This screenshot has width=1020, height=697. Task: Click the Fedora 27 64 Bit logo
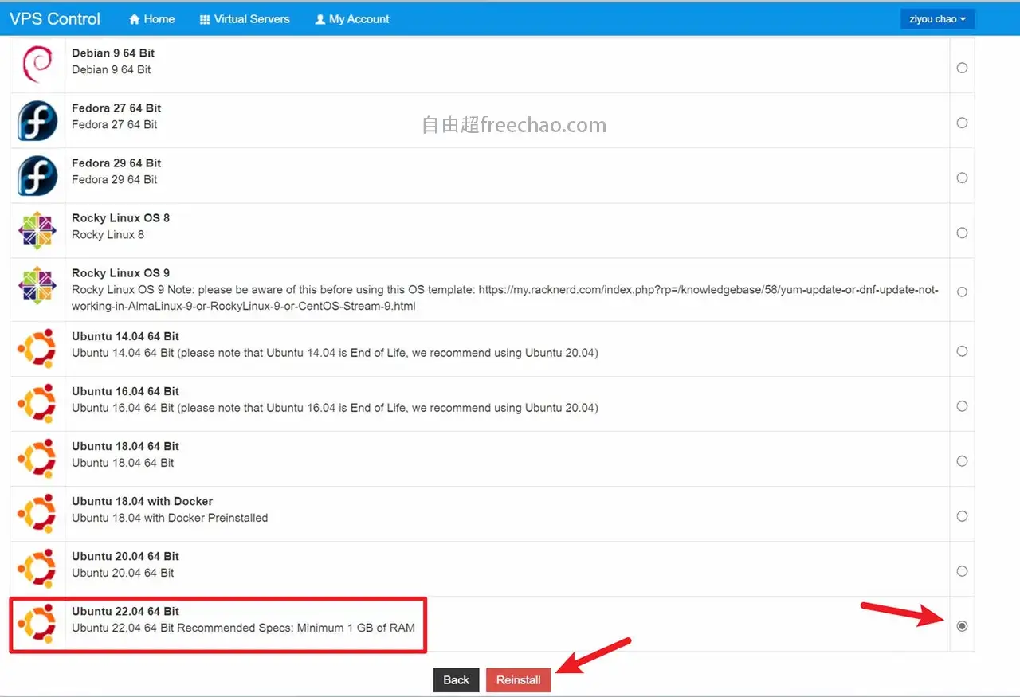click(37, 121)
